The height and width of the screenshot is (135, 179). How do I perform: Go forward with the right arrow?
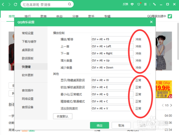(9, 5)
